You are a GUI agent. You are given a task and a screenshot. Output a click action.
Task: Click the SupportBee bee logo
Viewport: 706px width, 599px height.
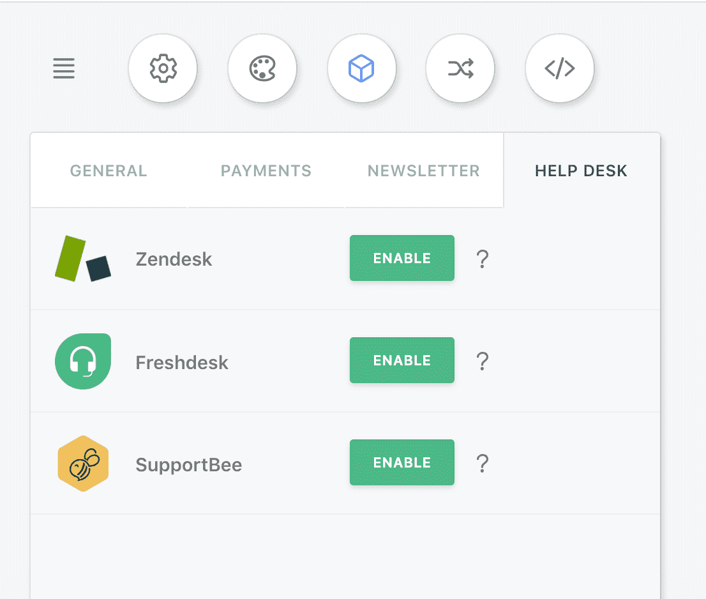click(x=83, y=464)
